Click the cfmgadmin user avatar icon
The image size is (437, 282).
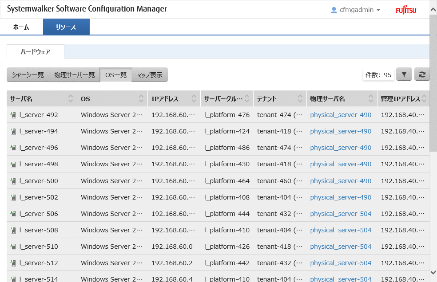(x=334, y=10)
